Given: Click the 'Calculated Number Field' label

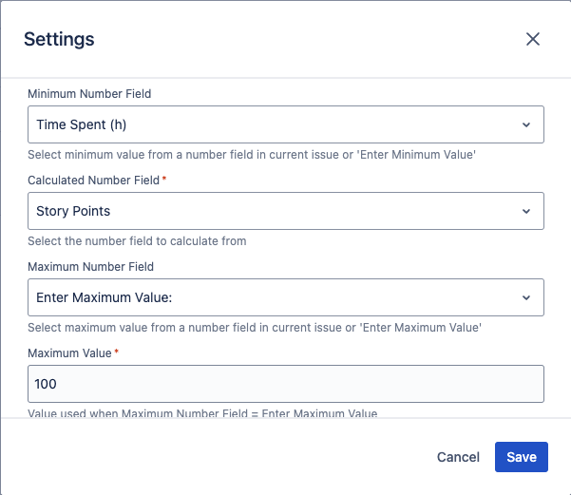Looking at the screenshot, I should click(93, 181).
